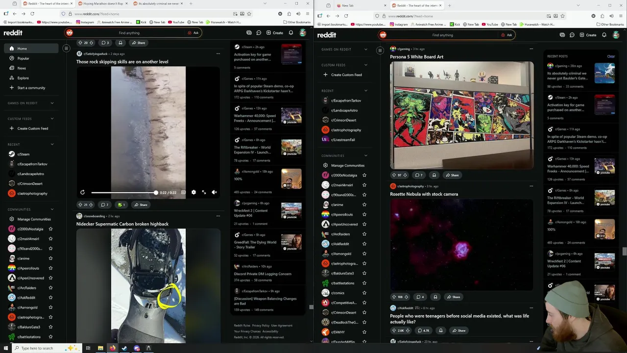Open Popular feed in left sidebar
Image resolution: width=627 pixels, height=353 pixels.
click(32, 58)
